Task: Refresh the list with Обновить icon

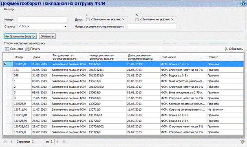Action: (226, 49)
